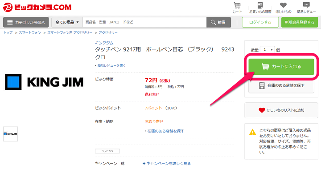Viewport: 321px width, 169px height.
Task: Expand the 全ての商品 search category dropdown
Action: tap(67, 22)
